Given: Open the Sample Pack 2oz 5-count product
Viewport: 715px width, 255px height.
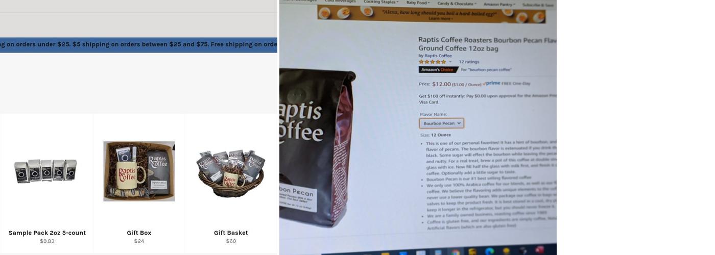Looking at the screenshot, I should tap(47, 233).
